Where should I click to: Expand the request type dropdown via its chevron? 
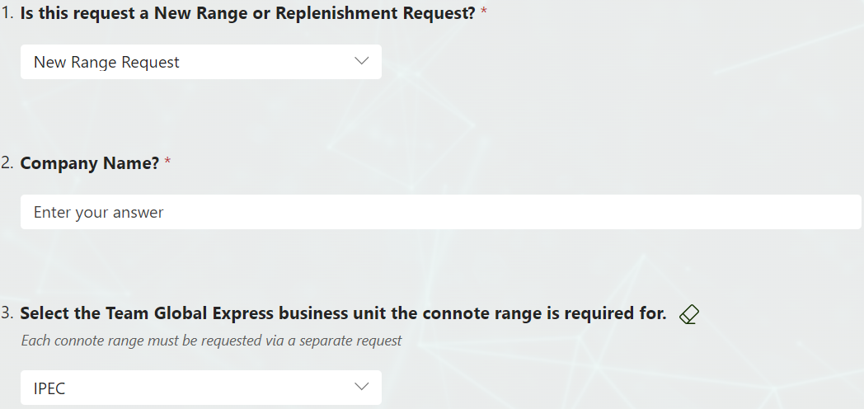pyautogui.click(x=361, y=61)
